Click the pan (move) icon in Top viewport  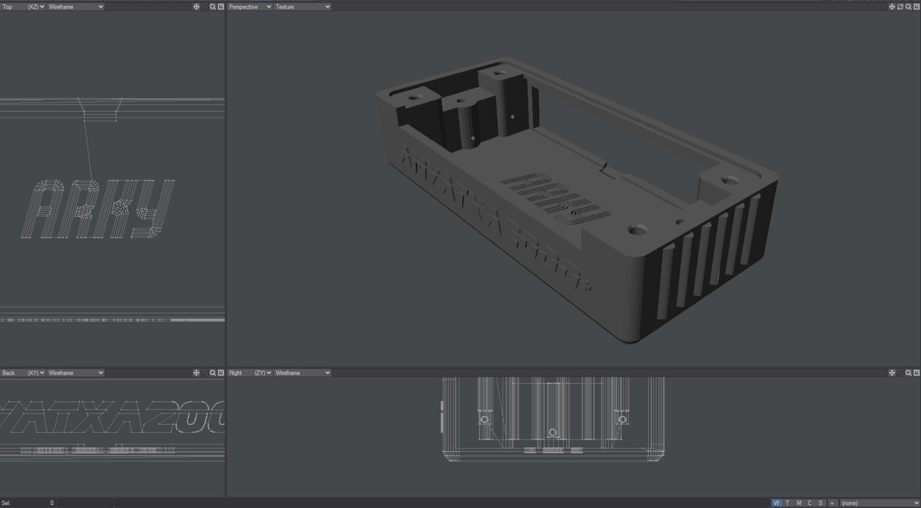(196, 7)
